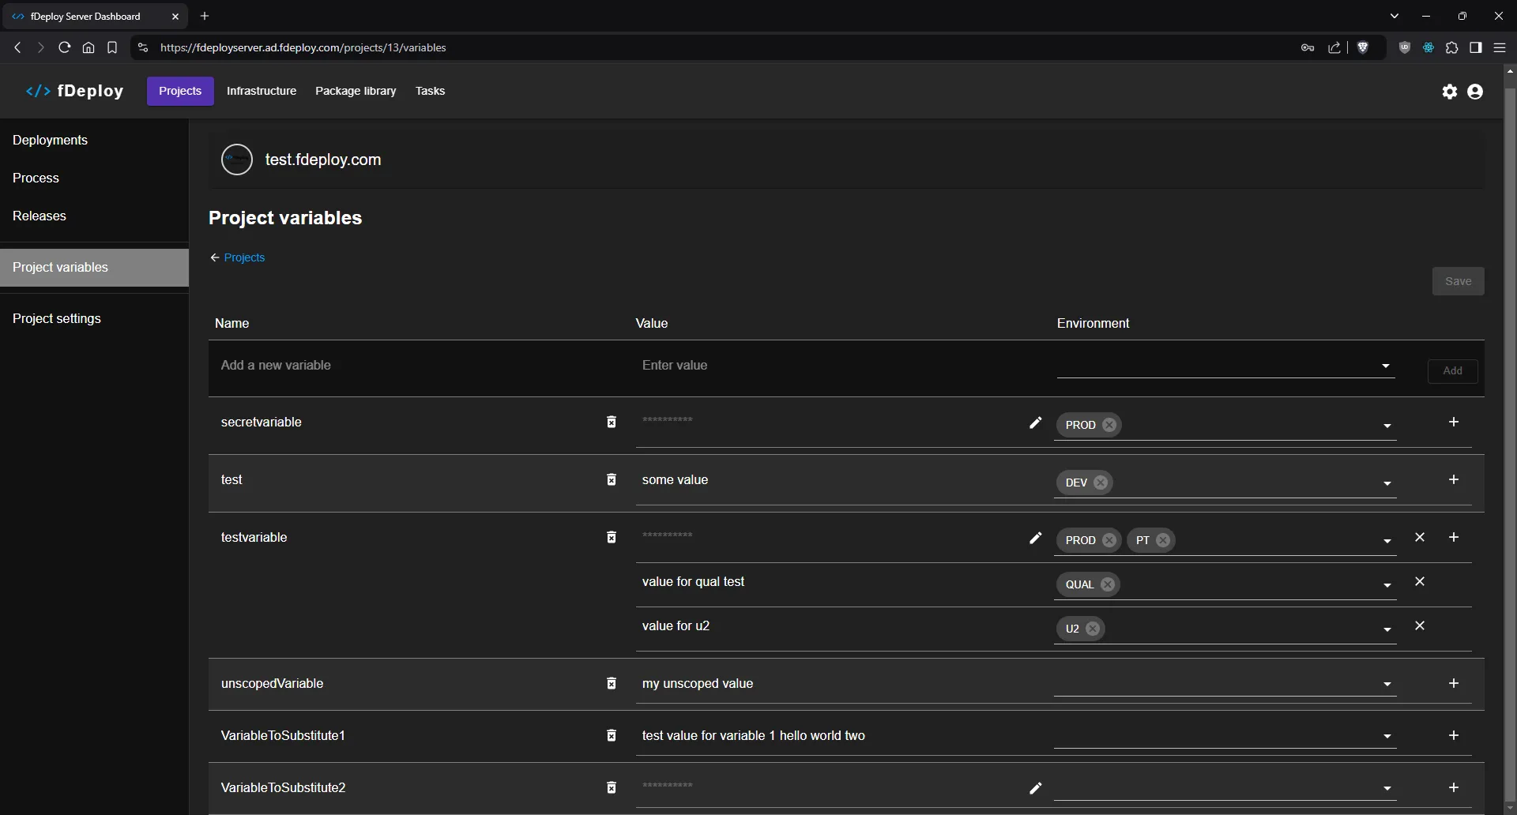This screenshot has height=815, width=1517.
Task: Delete secretvariable using its trash icon
Action: click(x=612, y=423)
